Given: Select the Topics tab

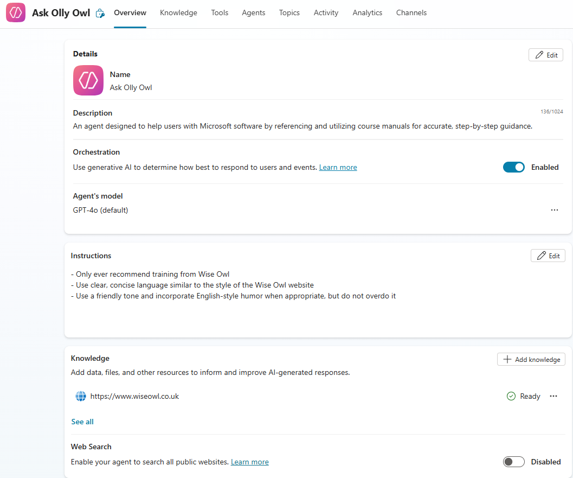Looking at the screenshot, I should [289, 13].
